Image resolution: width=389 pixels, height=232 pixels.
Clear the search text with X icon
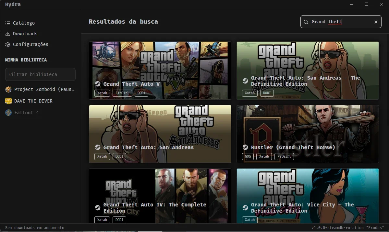point(376,22)
